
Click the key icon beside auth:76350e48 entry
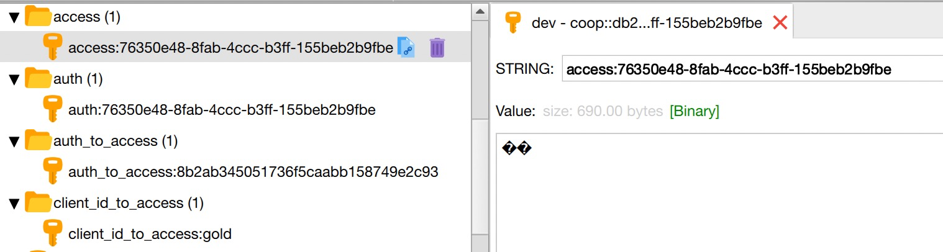(x=52, y=110)
